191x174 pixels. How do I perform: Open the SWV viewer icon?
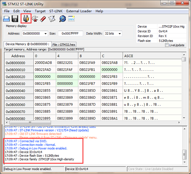(x=71, y=19)
